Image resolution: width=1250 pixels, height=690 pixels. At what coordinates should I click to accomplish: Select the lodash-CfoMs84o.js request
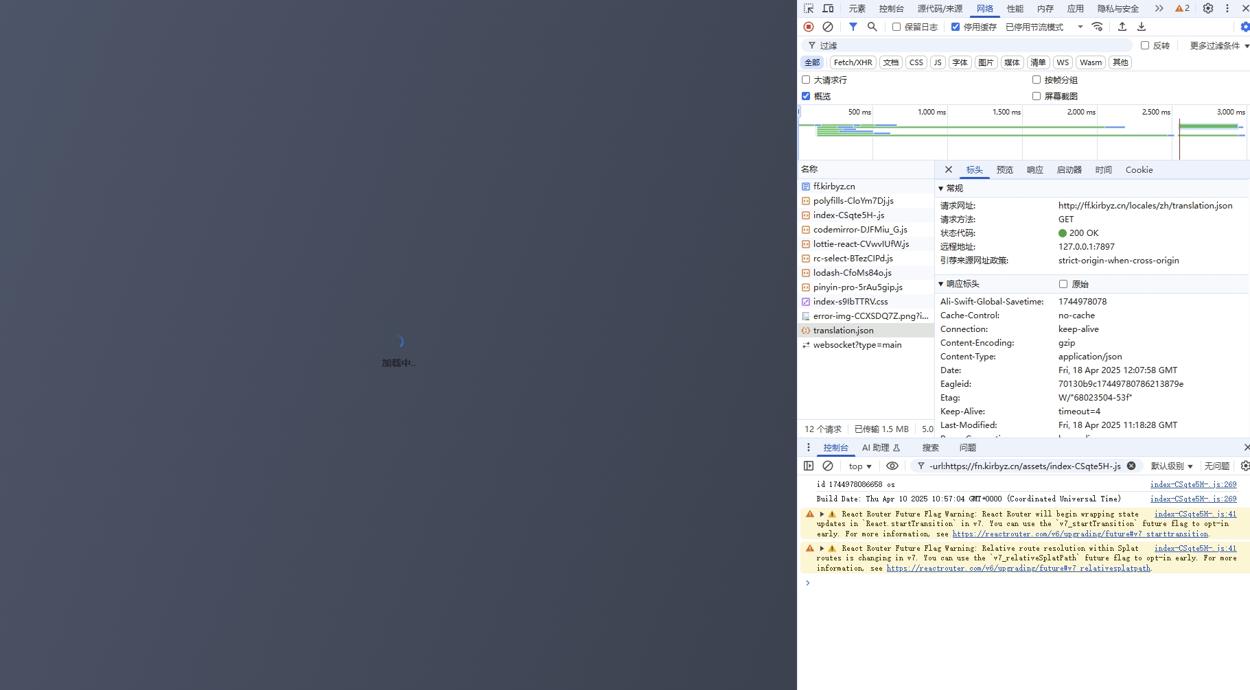[x=865, y=273]
